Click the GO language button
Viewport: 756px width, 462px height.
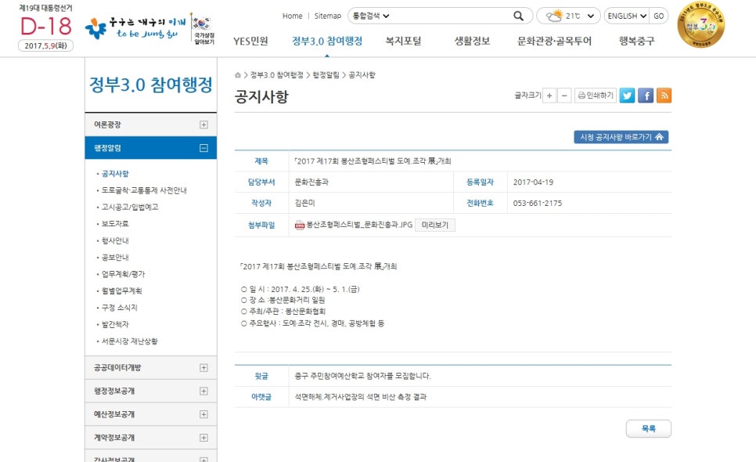[x=659, y=16]
